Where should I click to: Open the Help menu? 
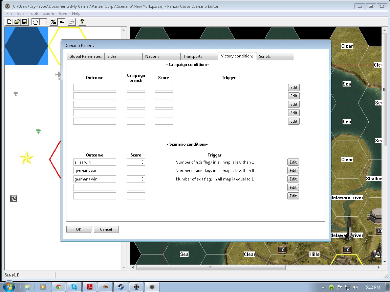tap(76, 14)
